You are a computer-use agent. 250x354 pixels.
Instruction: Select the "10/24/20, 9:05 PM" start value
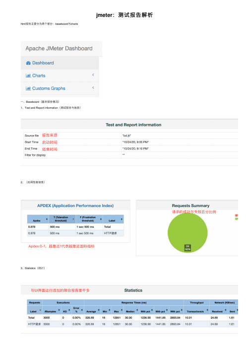(x=135, y=142)
